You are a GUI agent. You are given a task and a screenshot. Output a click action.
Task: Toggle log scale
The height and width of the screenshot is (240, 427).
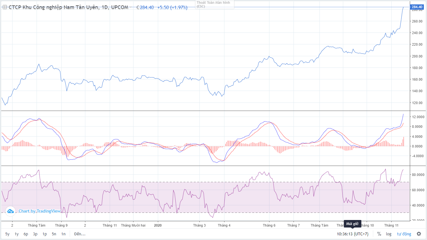[389, 234]
